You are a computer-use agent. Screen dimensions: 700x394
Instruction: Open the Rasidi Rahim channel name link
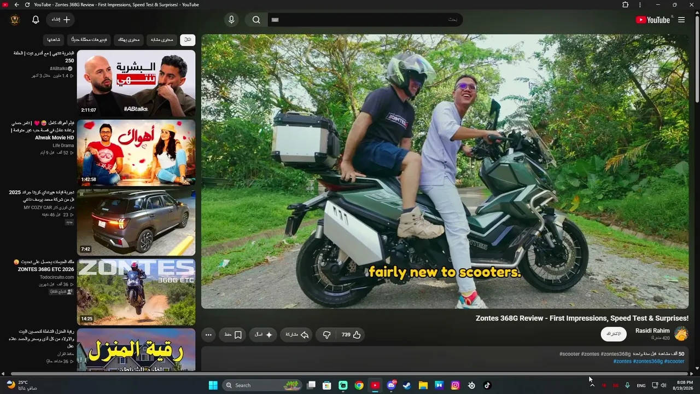652,331
